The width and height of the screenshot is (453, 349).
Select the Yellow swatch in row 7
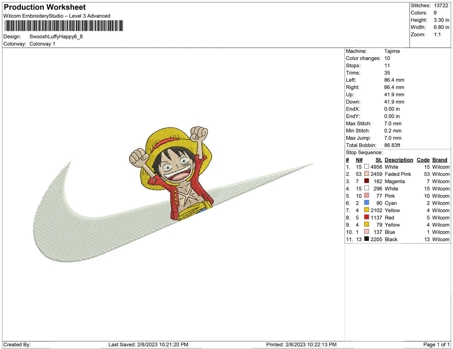tap(366, 210)
